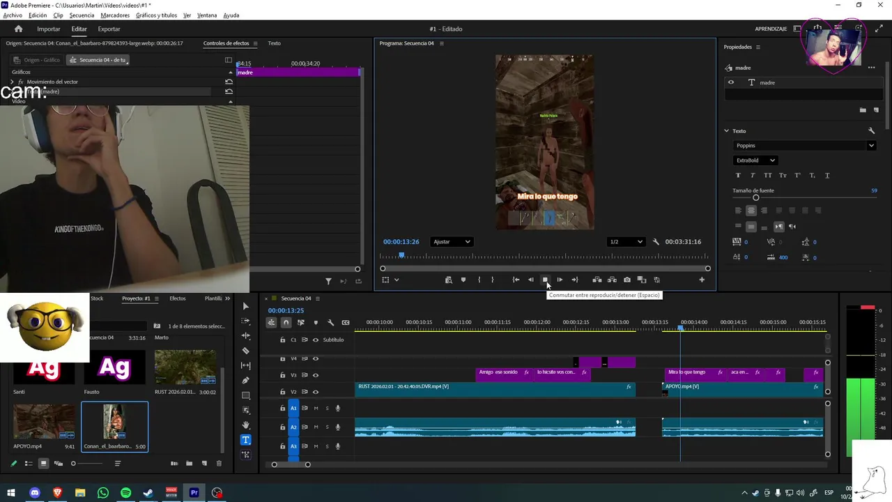Add a marker in Program monitor

[463, 280]
